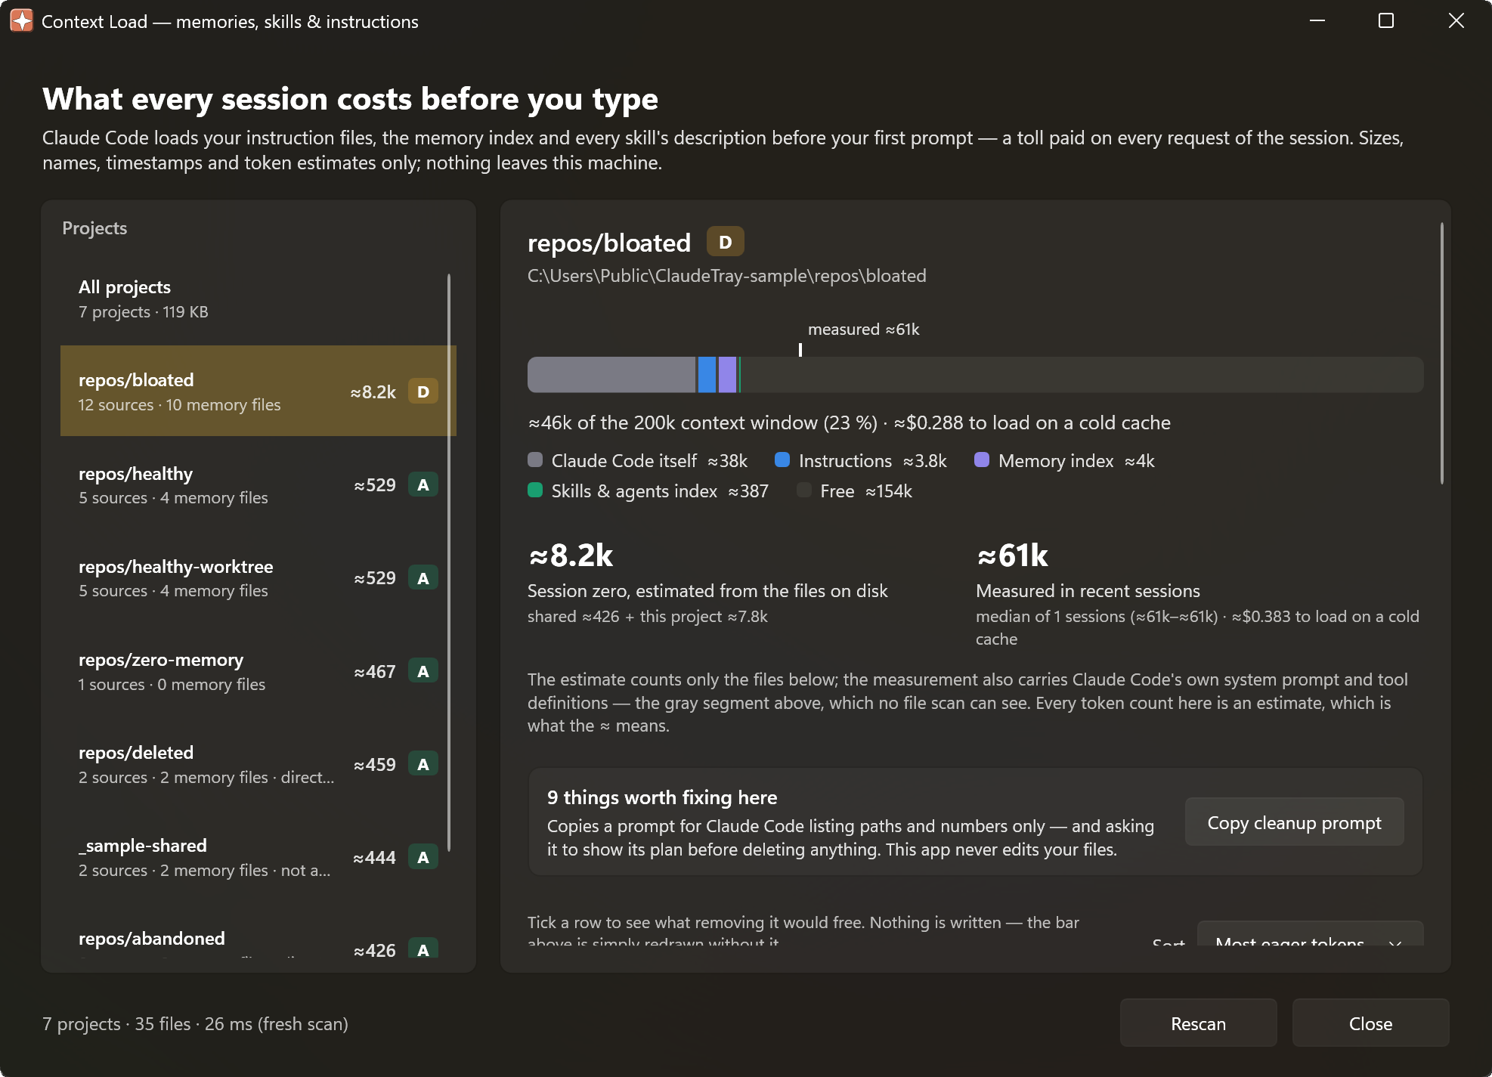Click the large ≈8.2k session zero figure

pos(571,556)
